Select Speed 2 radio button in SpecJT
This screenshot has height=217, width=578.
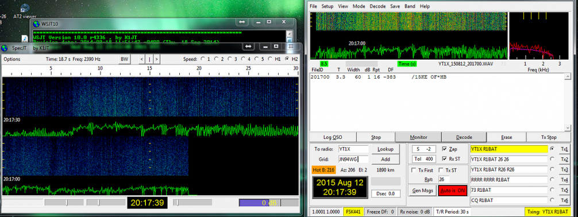coord(217,59)
